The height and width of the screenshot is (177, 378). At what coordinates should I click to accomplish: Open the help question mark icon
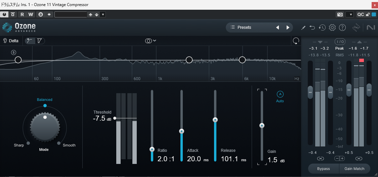[342, 27]
